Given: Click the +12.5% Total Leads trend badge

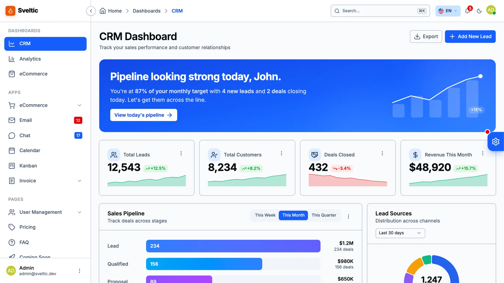Looking at the screenshot, I should click(x=155, y=169).
